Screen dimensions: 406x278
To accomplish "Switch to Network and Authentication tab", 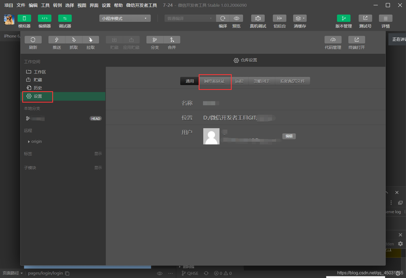I will [x=215, y=81].
